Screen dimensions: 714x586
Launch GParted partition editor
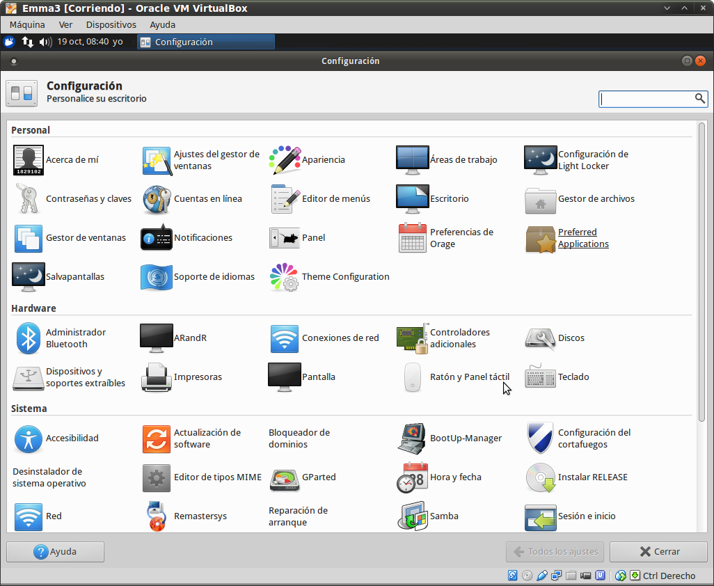[x=285, y=477]
